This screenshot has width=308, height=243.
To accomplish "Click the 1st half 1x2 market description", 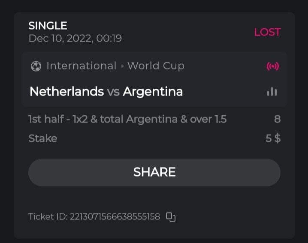I will pyautogui.click(x=127, y=119).
